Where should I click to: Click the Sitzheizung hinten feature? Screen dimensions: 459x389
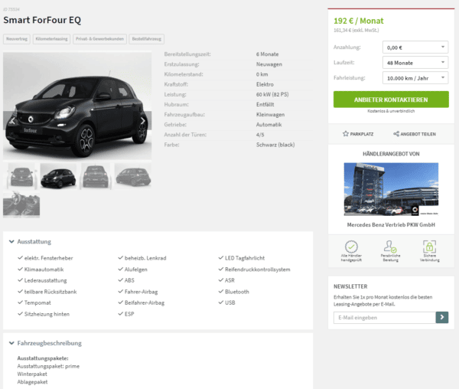point(47,314)
